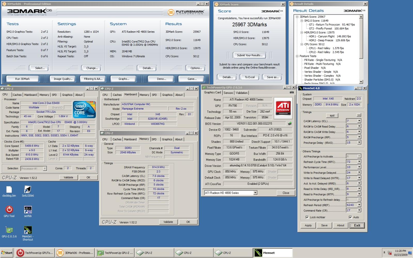413x258 pixels.
Task: Click the Intel Core 2 Duo logo
Action: point(85,109)
